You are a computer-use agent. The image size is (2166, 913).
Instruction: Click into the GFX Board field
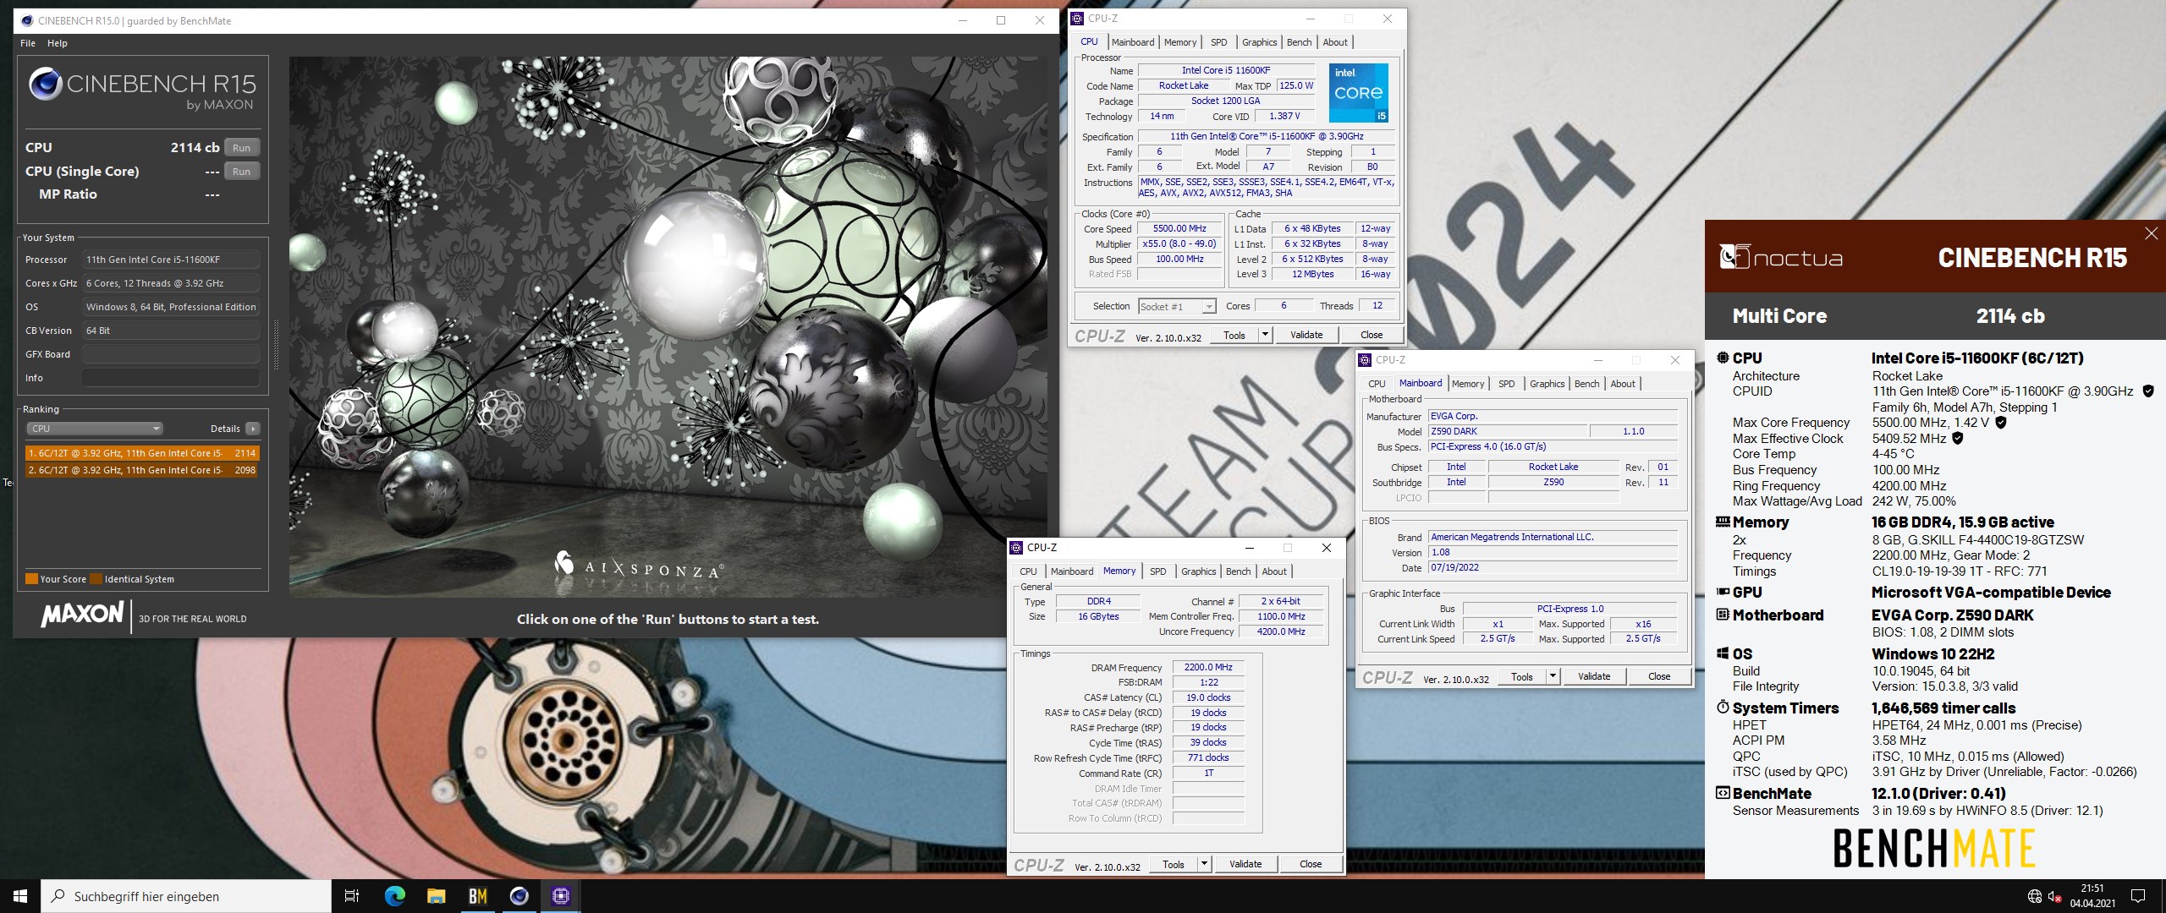171,354
